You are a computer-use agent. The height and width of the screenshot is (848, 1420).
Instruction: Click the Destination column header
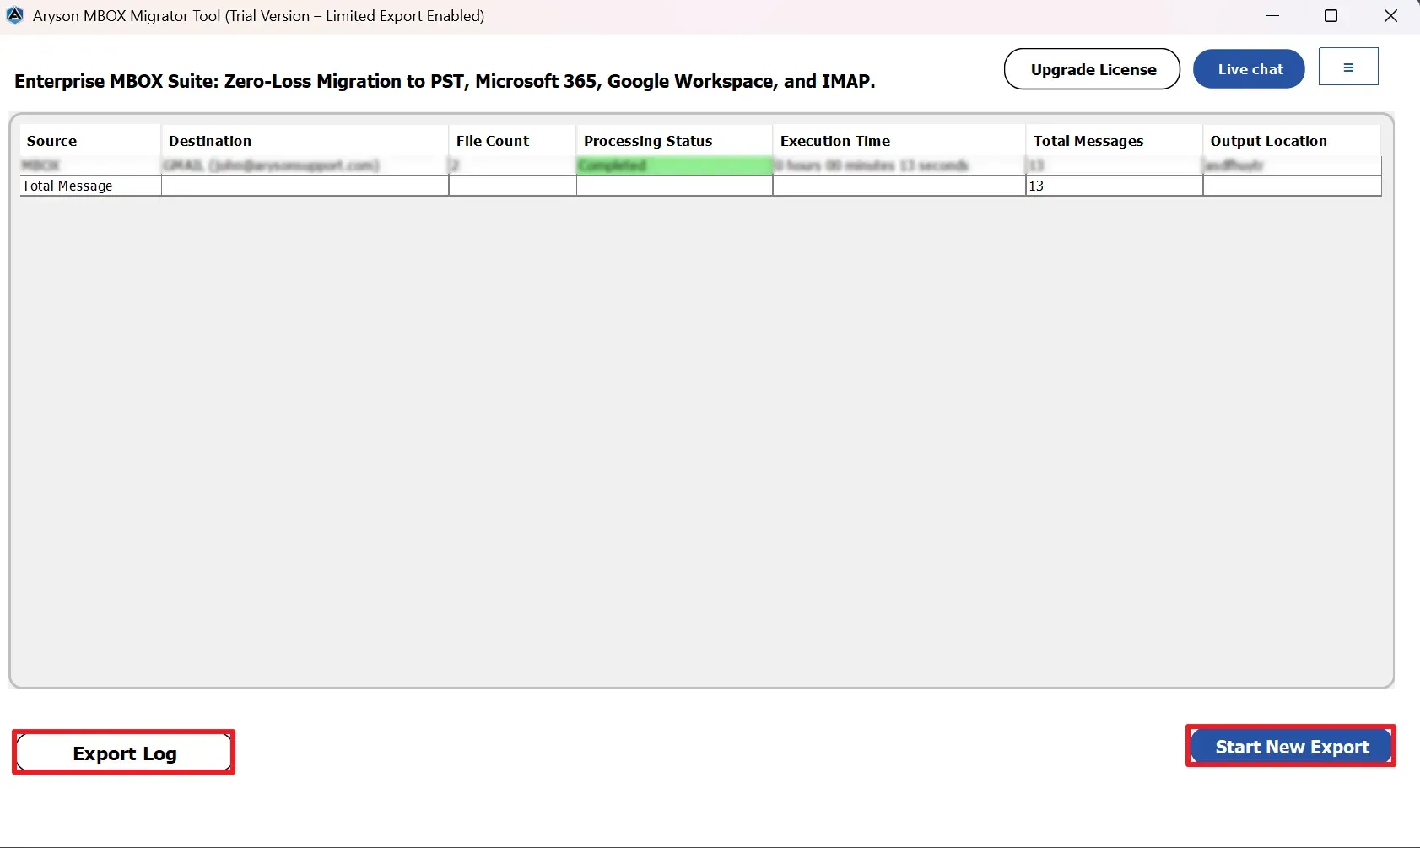click(x=305, y=141)
